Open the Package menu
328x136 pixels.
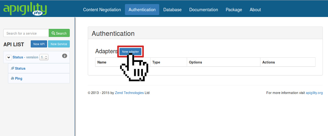[234, 10]
